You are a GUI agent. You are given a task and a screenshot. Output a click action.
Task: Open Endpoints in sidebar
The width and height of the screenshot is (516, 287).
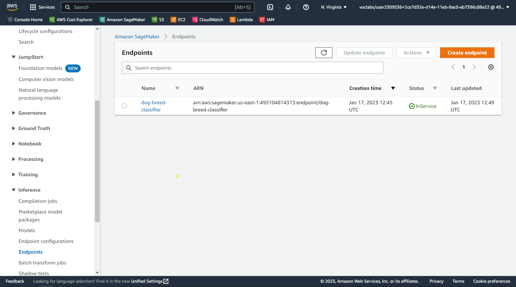point(30,252)
